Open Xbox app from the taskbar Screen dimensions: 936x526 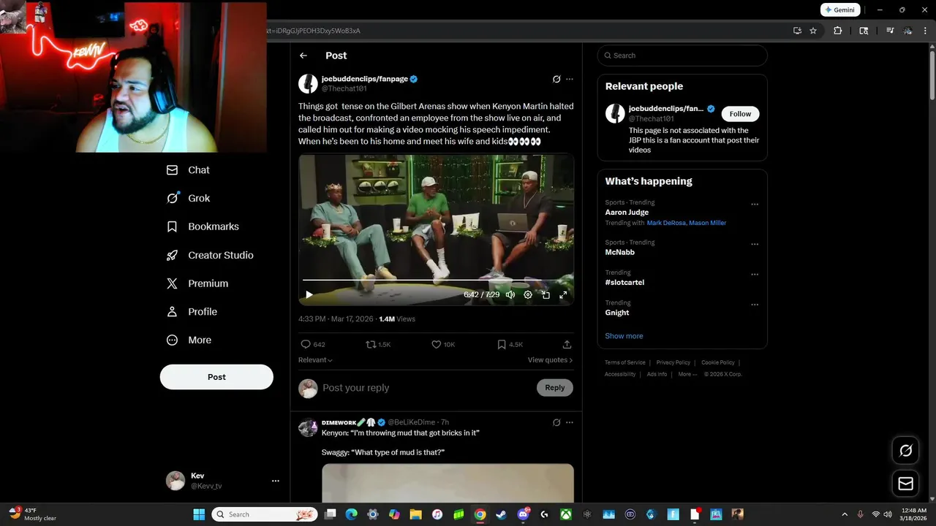(x=566, y=514)
